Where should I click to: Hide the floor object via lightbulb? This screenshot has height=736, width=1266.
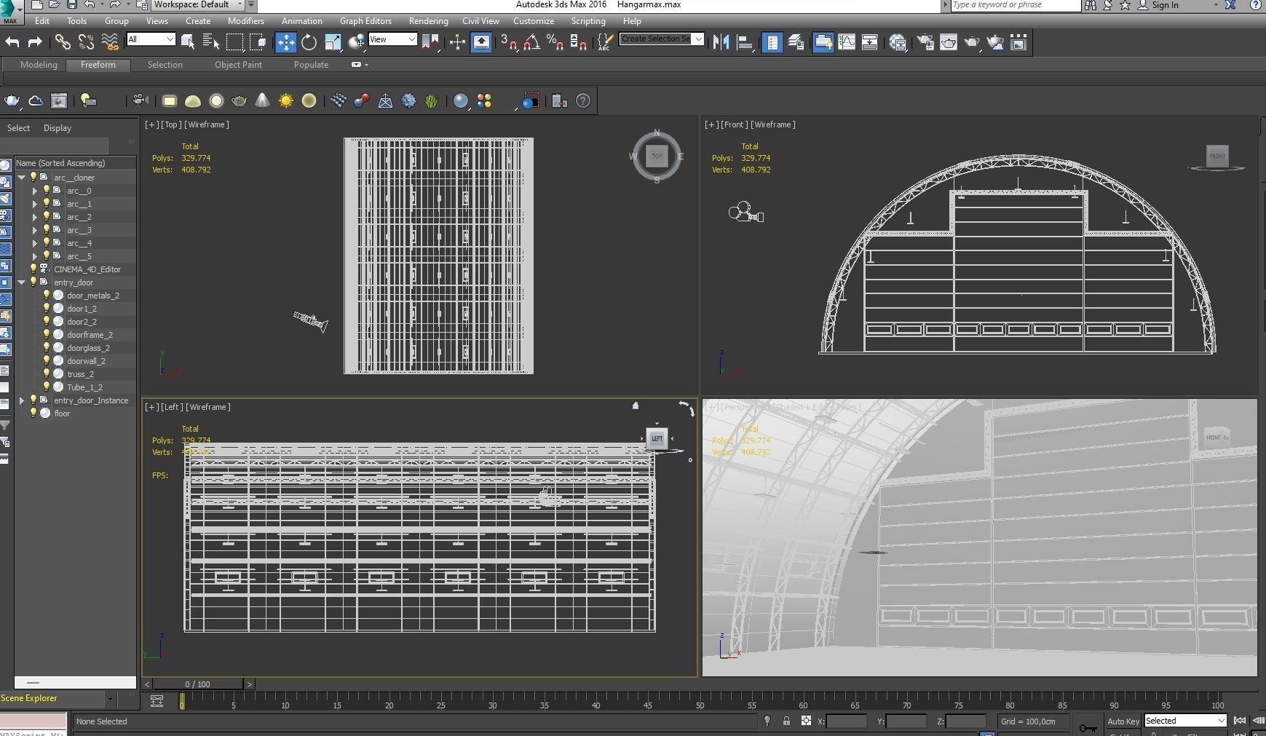[x=33, y=413]
